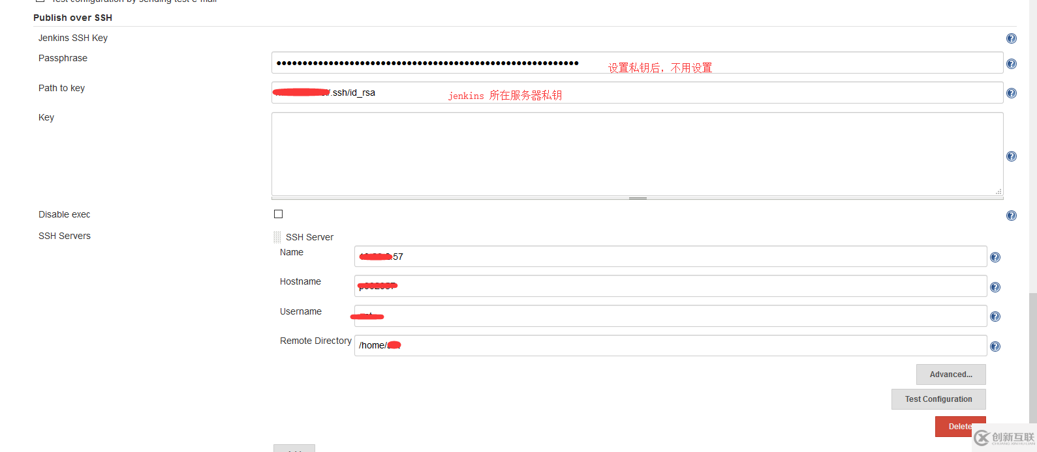The height and width of the screenshot is (452, 1037).
Task: Click inside the Key textarea
Action: click(637, 154)
